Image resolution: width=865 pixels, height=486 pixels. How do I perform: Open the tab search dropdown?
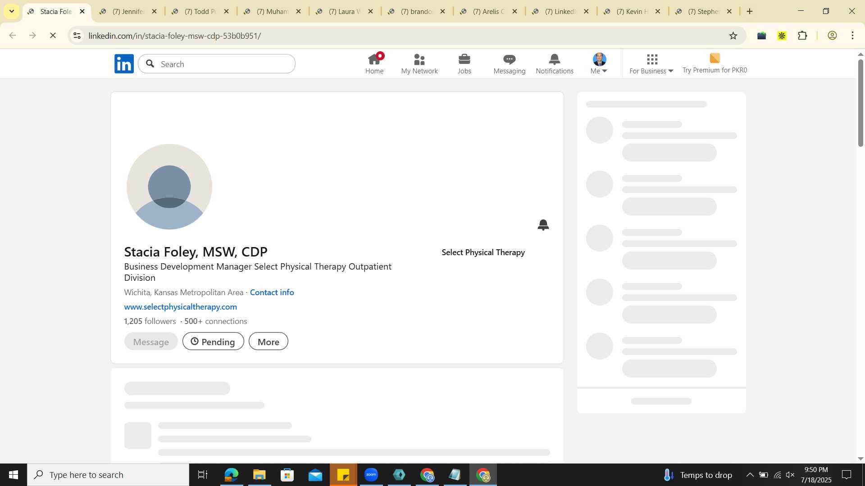click(12, 11)
